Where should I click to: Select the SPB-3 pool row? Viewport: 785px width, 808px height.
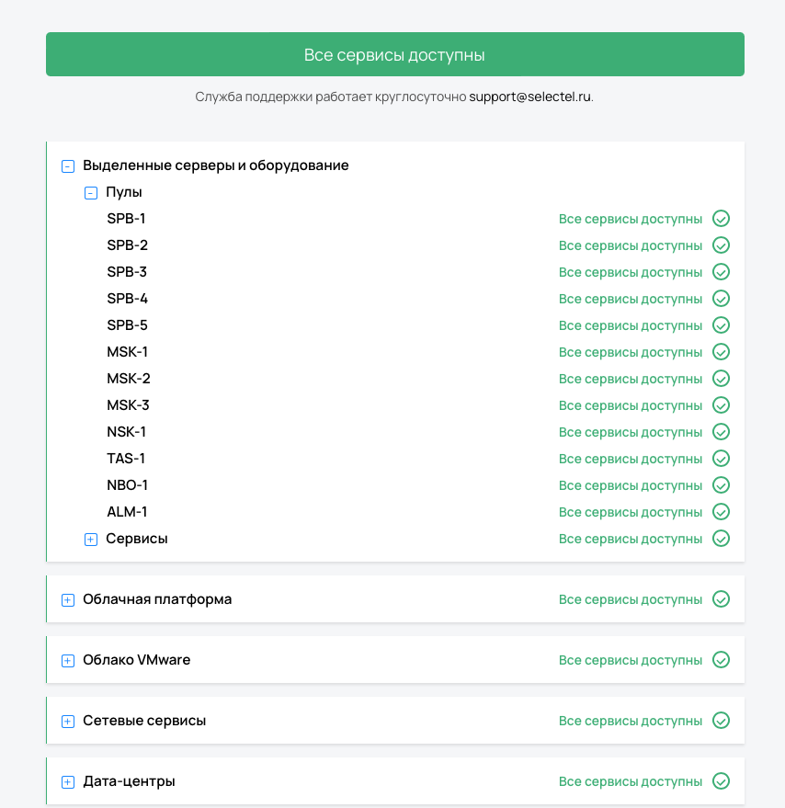127,272
